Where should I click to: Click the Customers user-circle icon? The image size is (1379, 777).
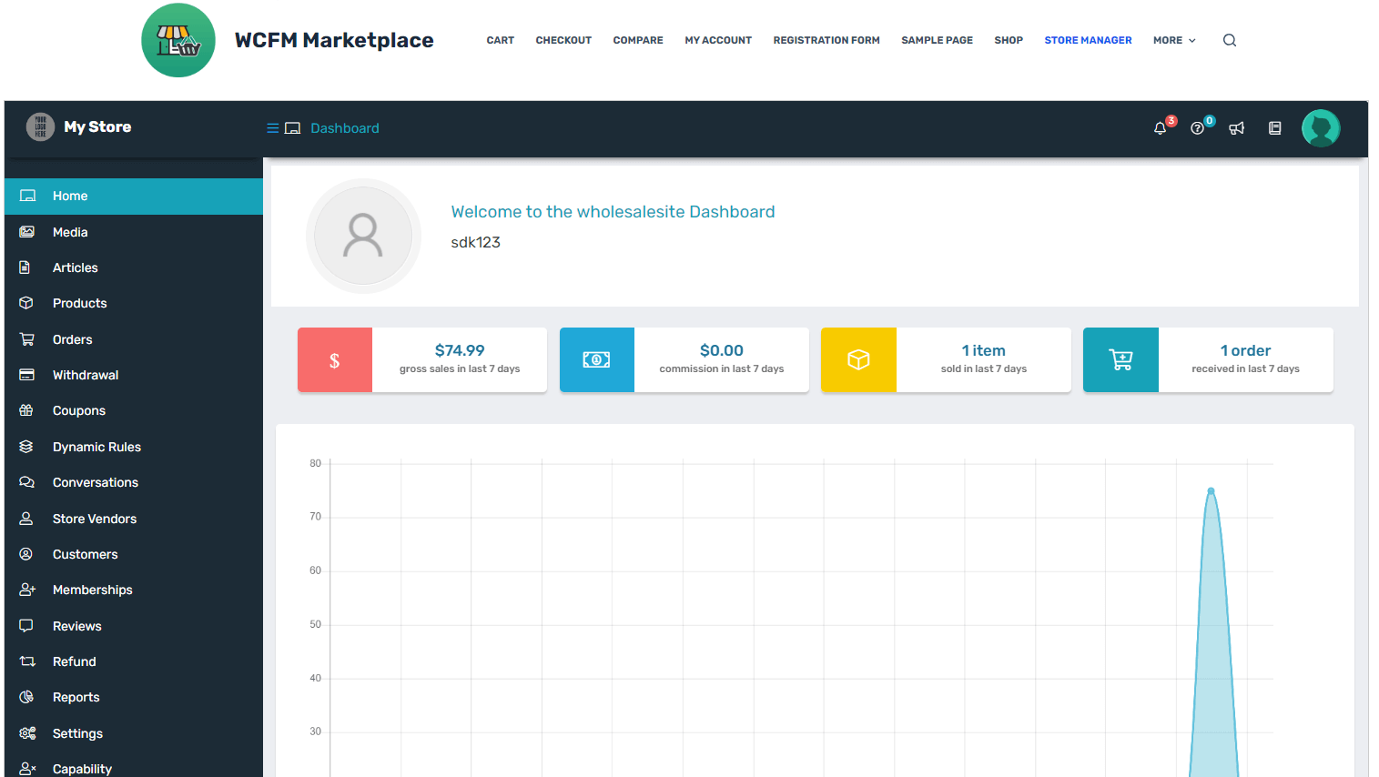click(26, 554)
